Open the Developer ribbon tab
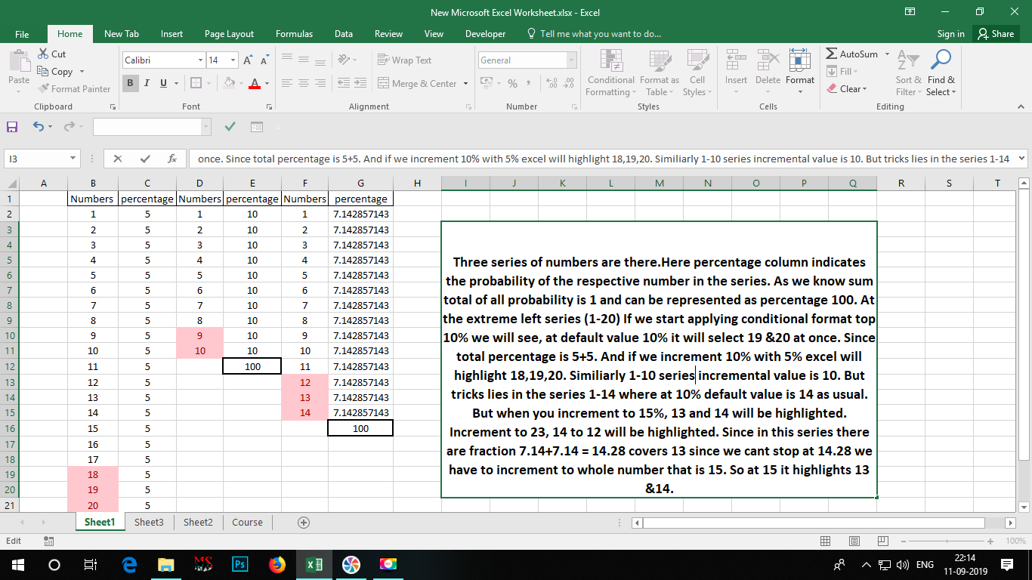 [485, 33]
